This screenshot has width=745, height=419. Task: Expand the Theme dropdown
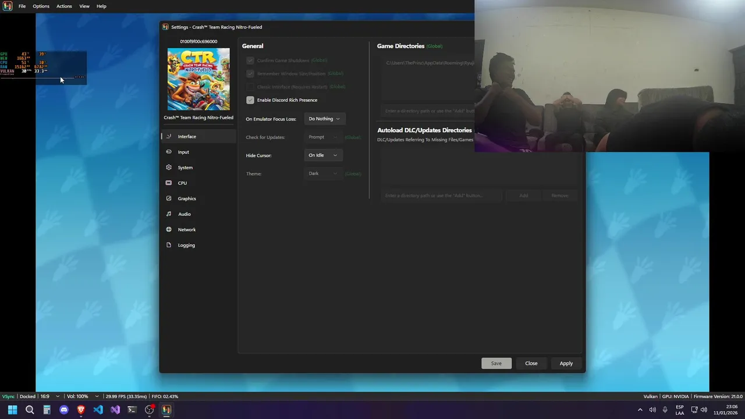click(323, 173)
